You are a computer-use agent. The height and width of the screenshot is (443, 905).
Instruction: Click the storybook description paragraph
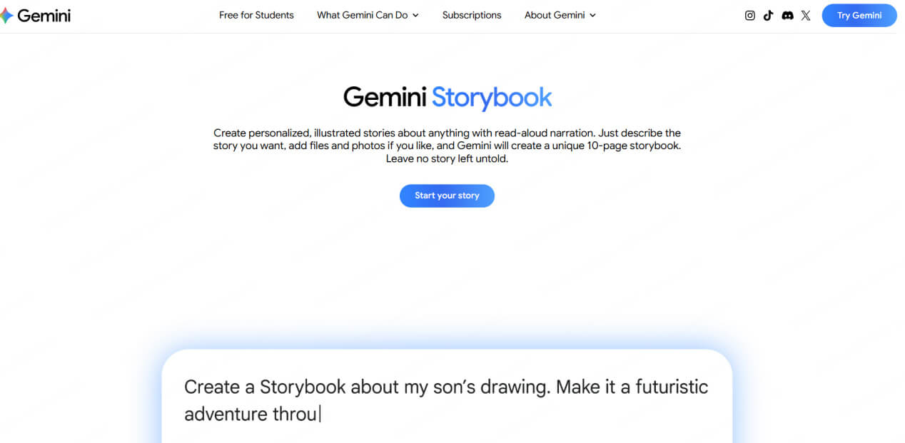[x=447, y=145]
